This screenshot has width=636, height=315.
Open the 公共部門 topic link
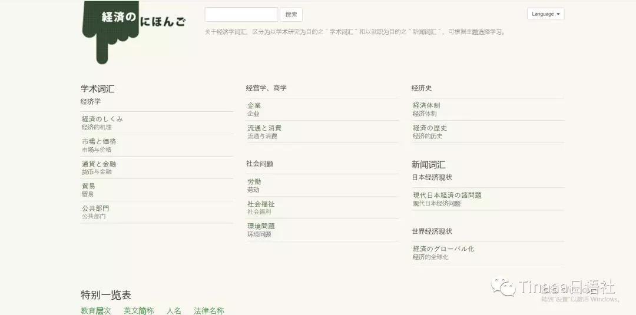pos(95,208)
